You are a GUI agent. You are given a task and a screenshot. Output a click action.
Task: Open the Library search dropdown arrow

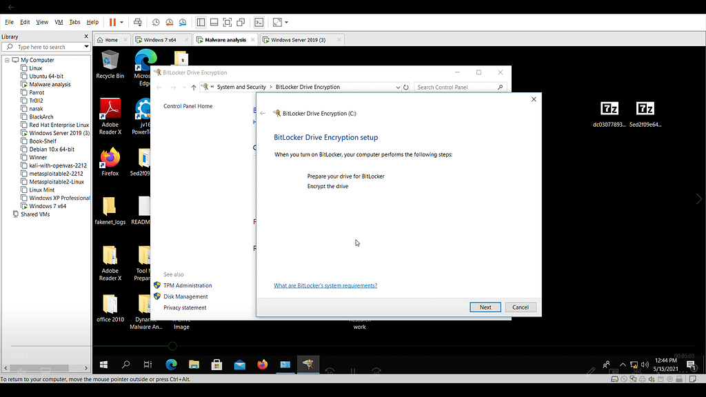tap(86, 47)
